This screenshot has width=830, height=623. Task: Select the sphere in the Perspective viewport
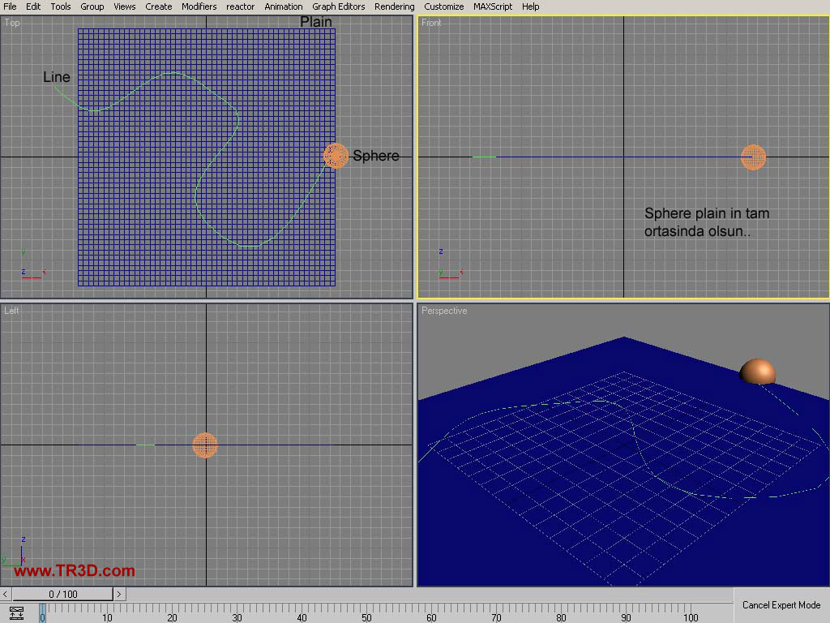tap(757, 372)
